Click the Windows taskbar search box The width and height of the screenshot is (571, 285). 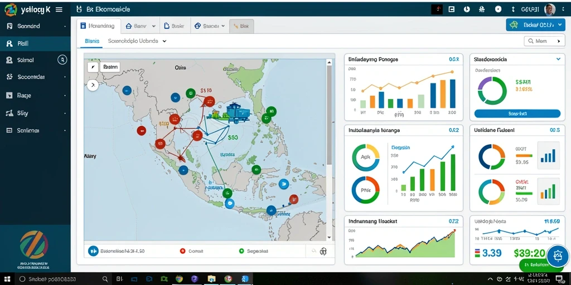(x=64, y=279)
